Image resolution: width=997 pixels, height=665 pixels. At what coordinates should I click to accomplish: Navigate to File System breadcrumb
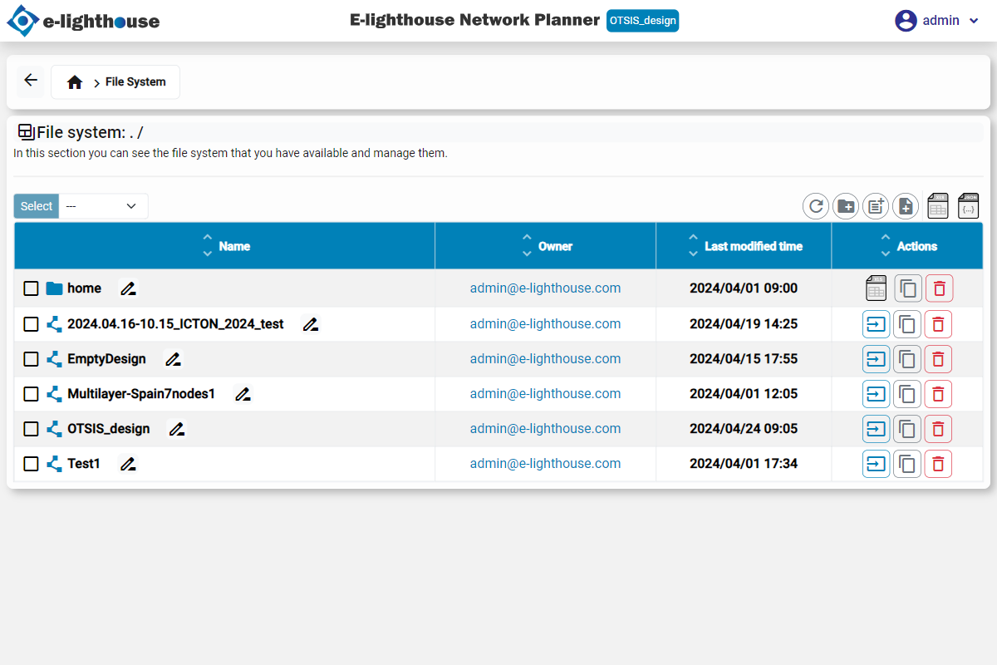(135, 81)
